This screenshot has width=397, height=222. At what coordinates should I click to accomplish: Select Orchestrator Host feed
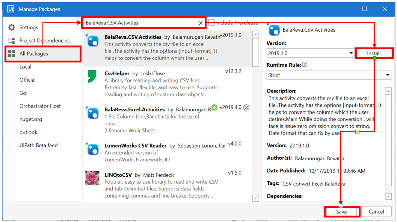coord(40,106)
